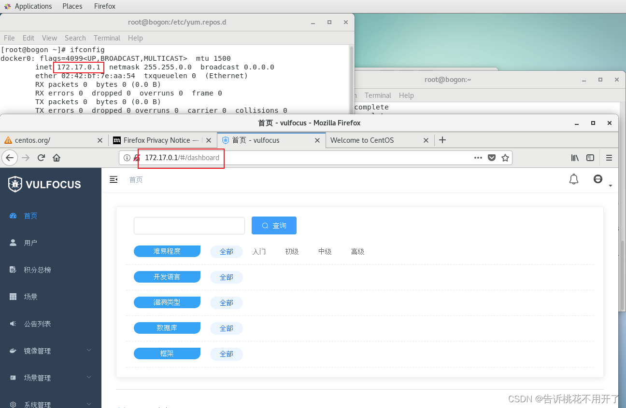Close the Welcome to CentOS tab

point(426,140)
